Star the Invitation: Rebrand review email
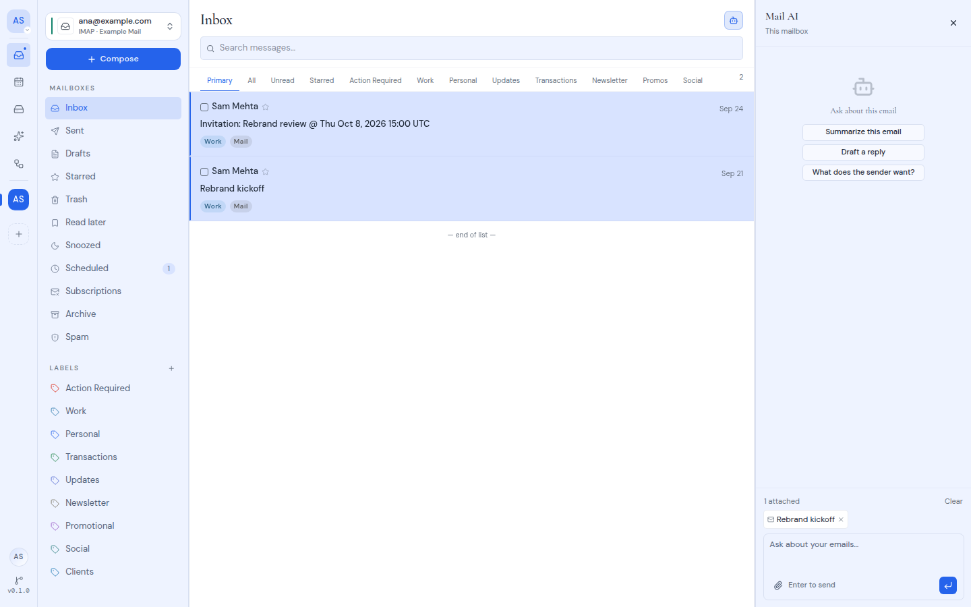The image size is (971, 607). [x=266, y=107]
